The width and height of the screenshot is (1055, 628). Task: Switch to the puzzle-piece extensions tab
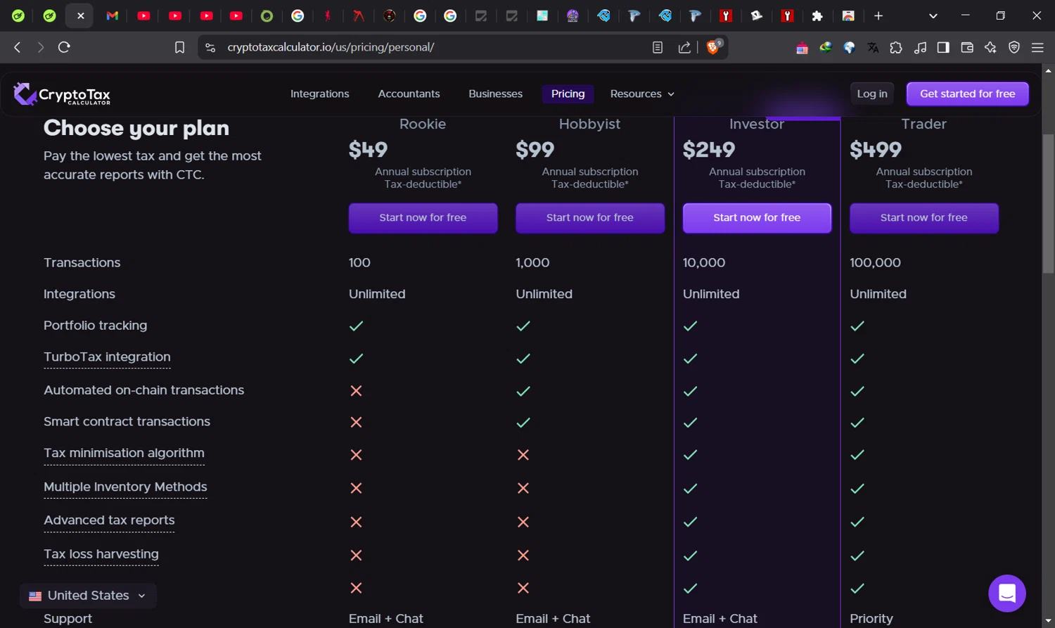tap(817, 15)
